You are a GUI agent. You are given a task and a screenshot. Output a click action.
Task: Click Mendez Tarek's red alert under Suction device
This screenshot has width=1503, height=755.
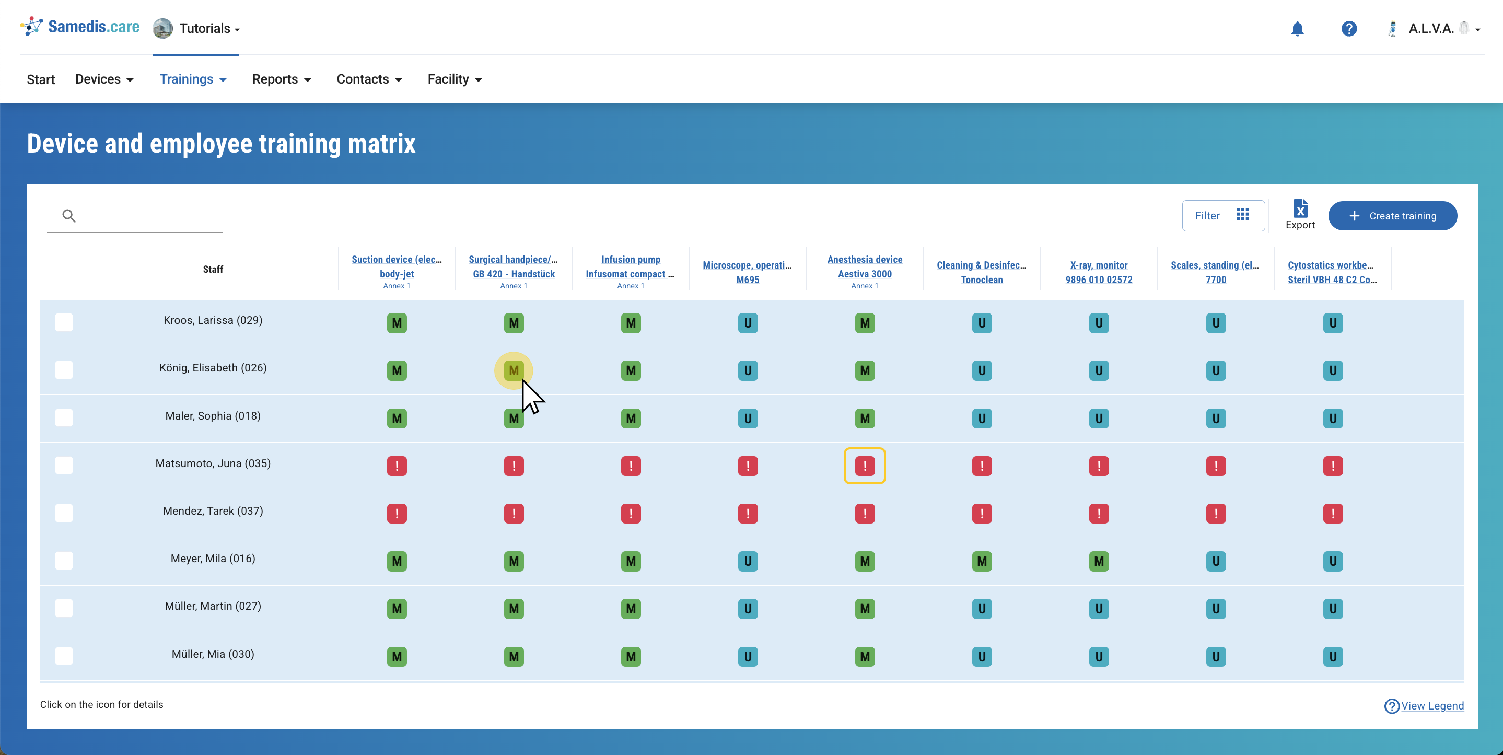coord(397,514)
